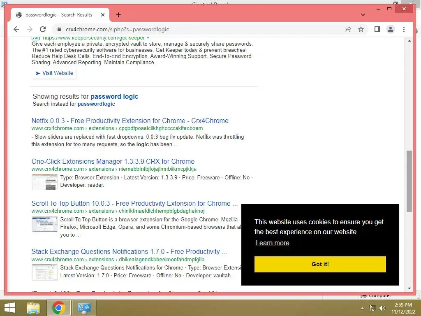This screenshot has height=316, width=421.
Task: Click the page vertical scrollbar thumb
Action: coord(409,181)
